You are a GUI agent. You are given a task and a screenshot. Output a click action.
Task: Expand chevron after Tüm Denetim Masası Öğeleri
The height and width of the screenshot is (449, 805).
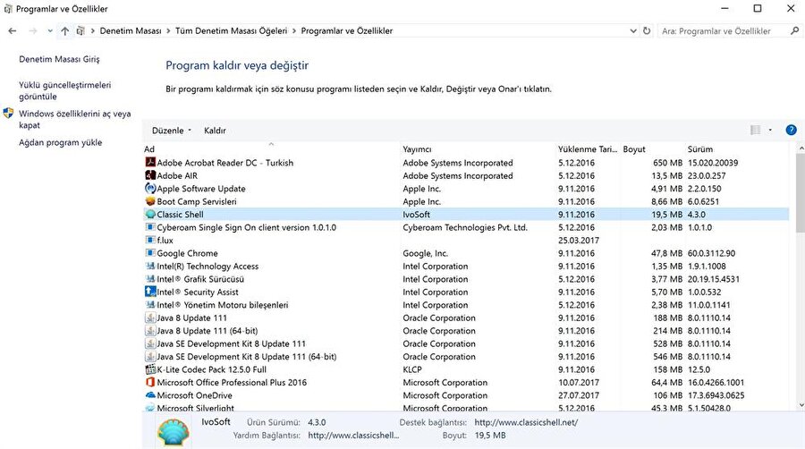coord(294,30)
